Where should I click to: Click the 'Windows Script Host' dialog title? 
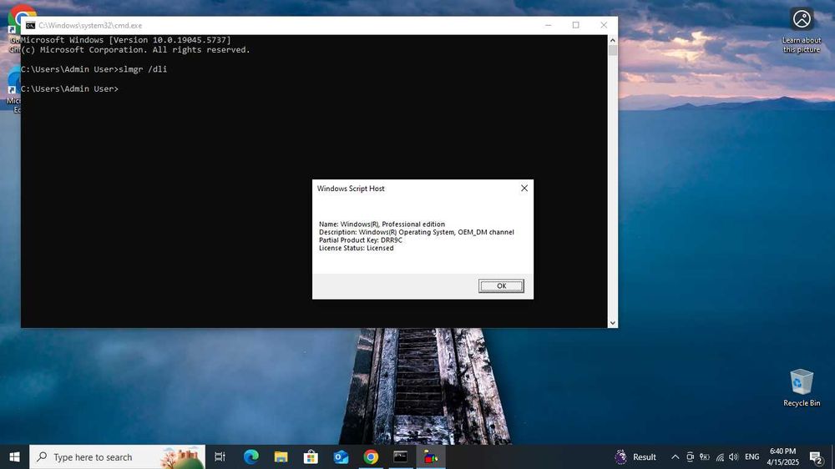click(351, 189)
